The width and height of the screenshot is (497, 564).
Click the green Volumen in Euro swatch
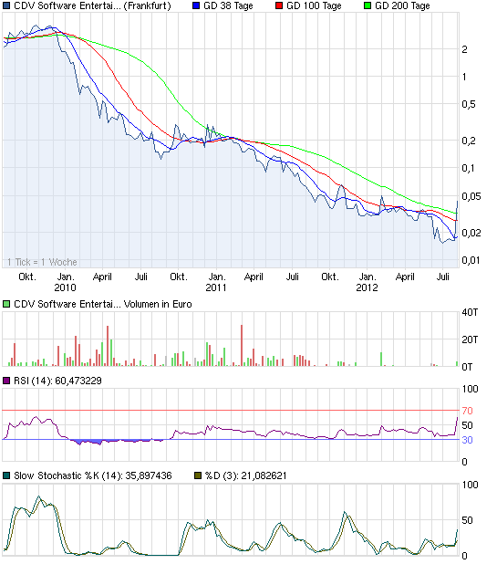6,304
